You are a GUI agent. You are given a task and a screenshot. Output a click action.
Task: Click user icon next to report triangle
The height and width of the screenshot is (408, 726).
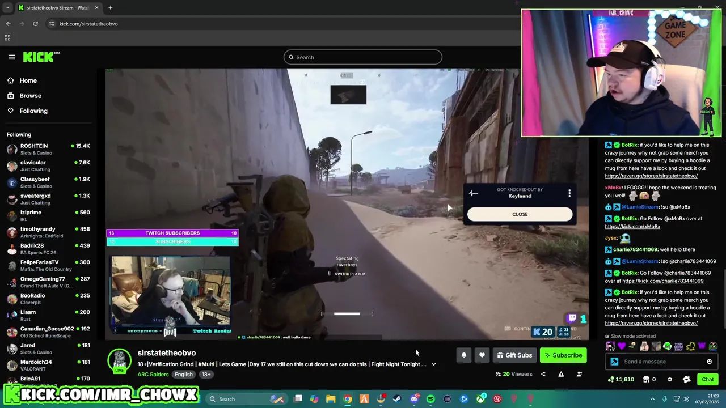coord(579,374)
